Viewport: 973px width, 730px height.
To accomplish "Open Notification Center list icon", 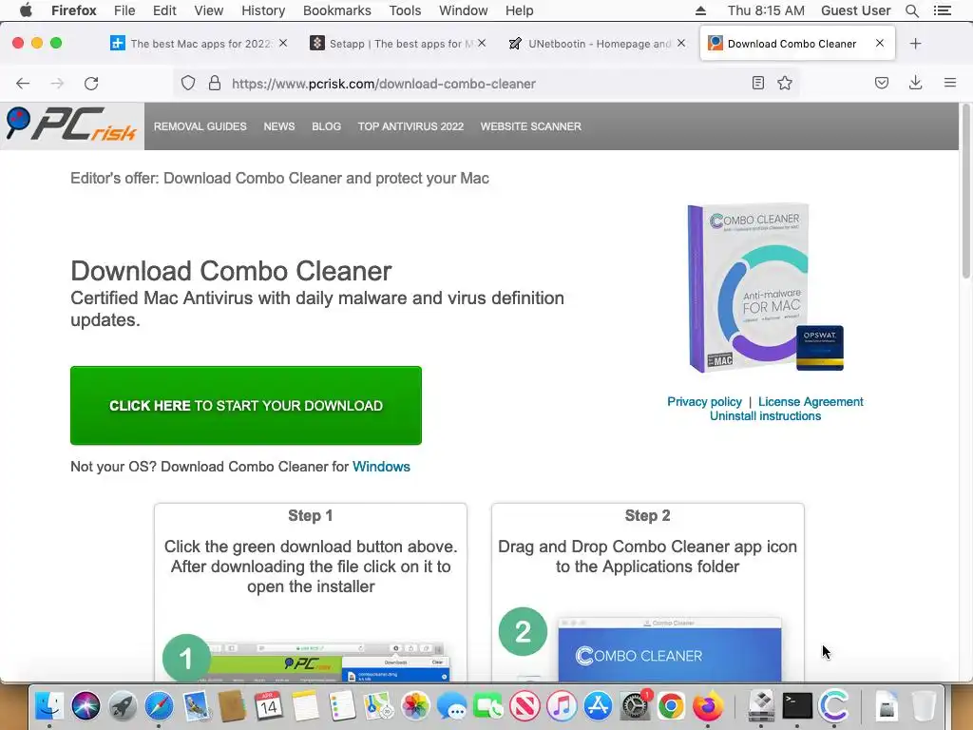I will coord(943,10).
